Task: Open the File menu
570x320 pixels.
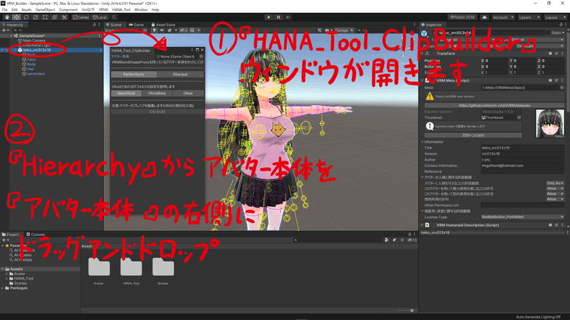Action: pos(5,10)
